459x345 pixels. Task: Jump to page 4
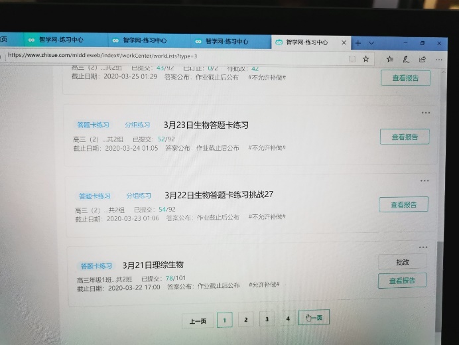pos(288,318)
